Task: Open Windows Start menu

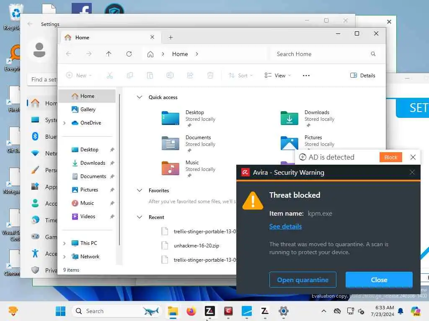Action: point(60,311)
